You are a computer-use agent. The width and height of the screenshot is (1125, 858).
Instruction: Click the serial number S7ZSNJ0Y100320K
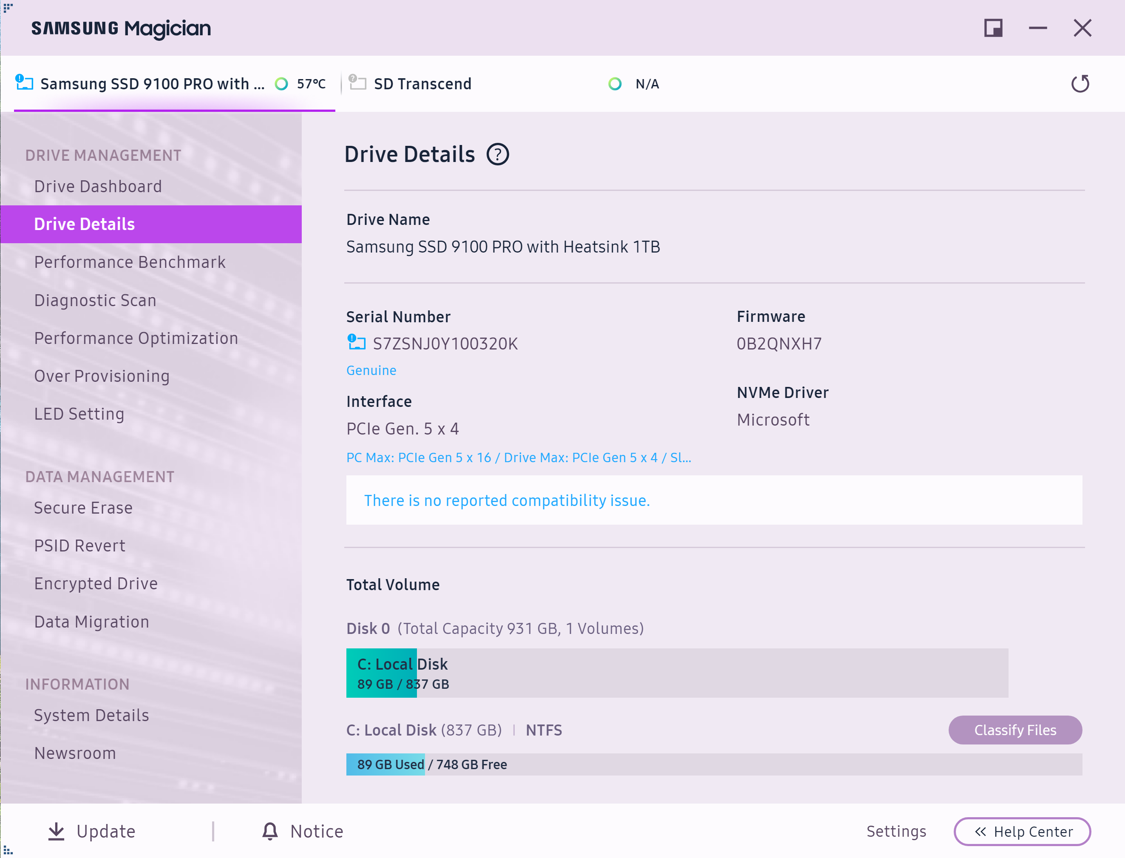(445, 344)
